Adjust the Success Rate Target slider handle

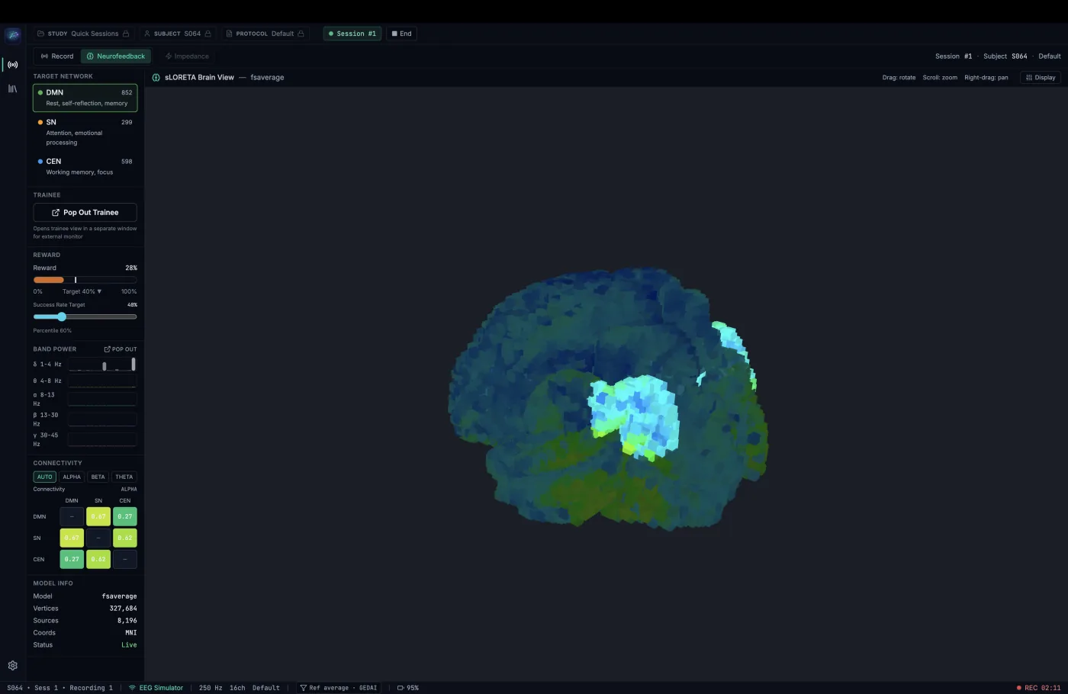coord(62,316)
